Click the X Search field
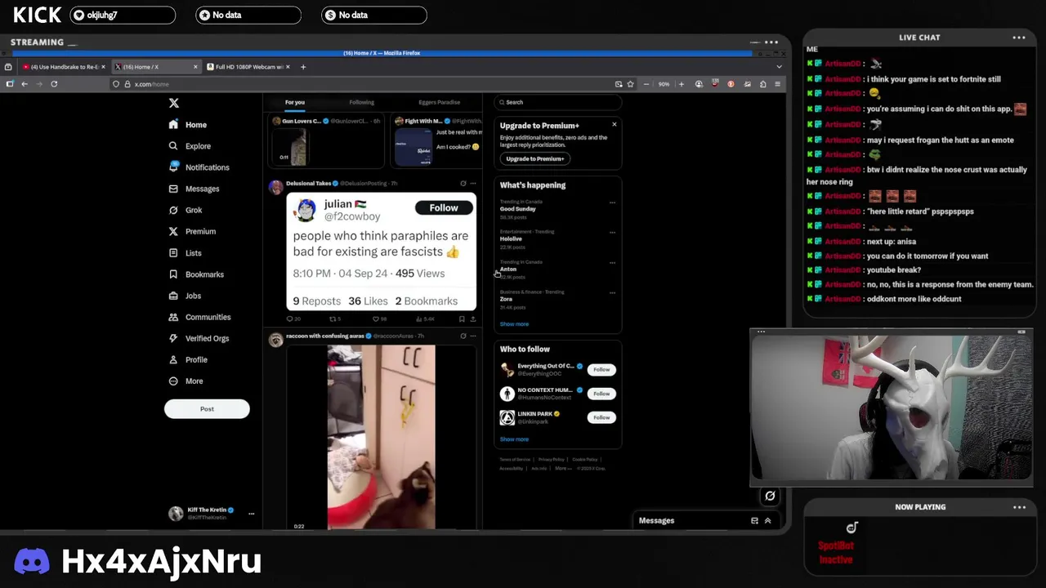Image resolution: width=1046 pixels, height=588 pixels. [x=558, y=102]
